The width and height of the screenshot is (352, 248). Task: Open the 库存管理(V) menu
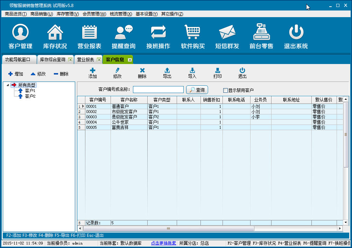pos(68,14)
